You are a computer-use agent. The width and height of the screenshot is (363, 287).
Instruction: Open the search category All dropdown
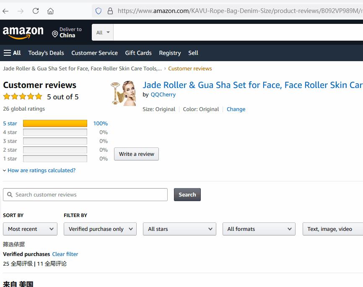[x=103, y=32]
